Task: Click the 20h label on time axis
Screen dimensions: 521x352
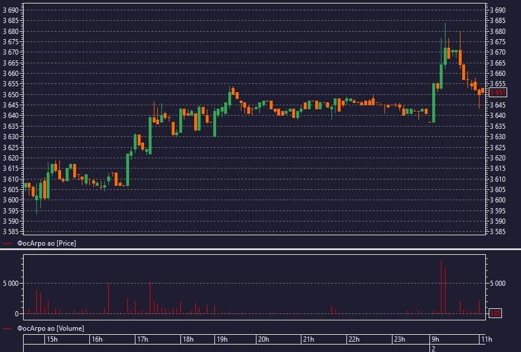Action: point(263,339)
